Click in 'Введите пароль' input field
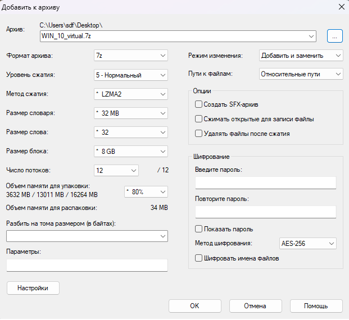349x320 pixels. [265, 183]
